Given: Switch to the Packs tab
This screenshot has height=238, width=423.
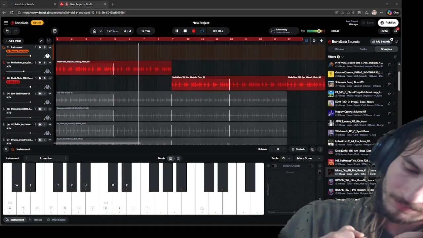Looking at the screenshot, I should point(363,49).
